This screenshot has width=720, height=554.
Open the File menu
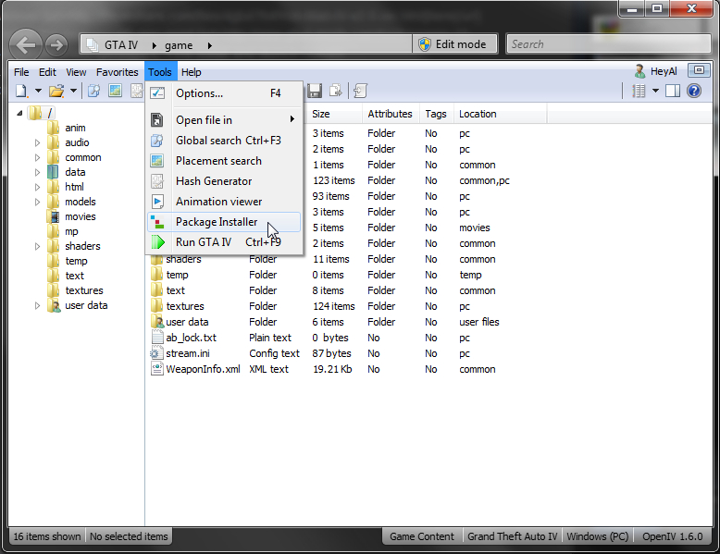point(21,72)
